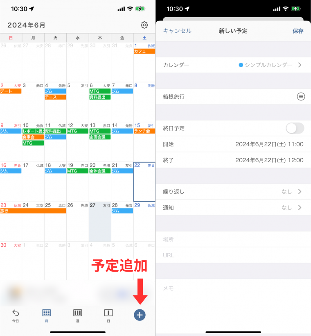The image size is (311, 336).
Task: Open the orange 旅行 event bar
Action: tap(33, 211)
